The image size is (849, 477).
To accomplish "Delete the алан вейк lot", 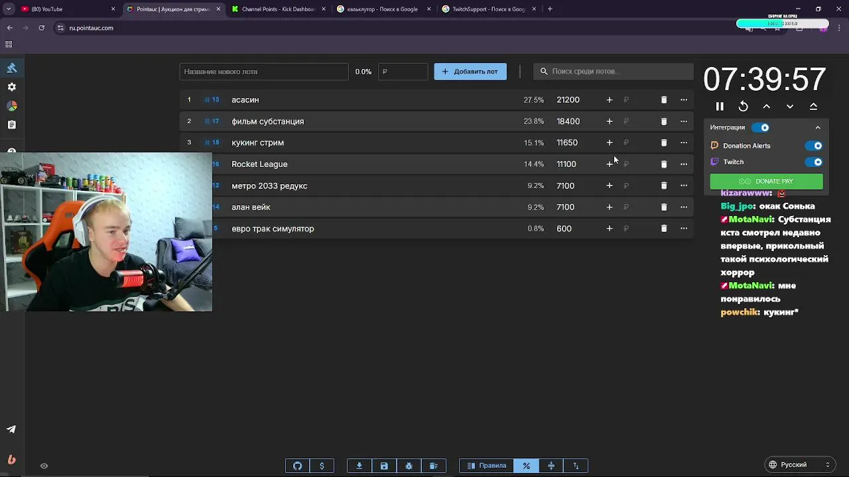I will pyautogui.click(x=664, y=207).
